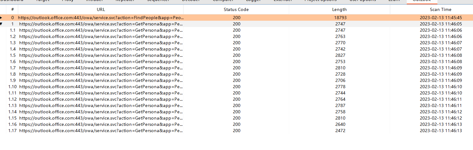Sort by the Status Code column header
Image resolution: width=473 pixels, height=150 pixels.
236,9
